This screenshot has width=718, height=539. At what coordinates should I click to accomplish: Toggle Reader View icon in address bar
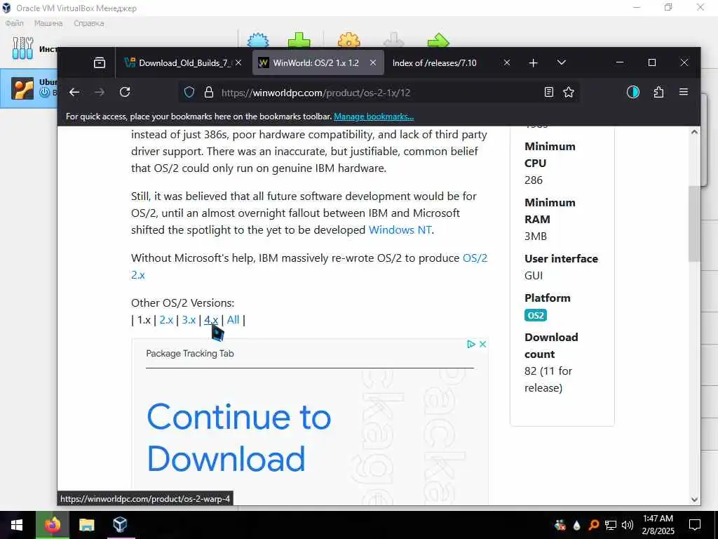548,92
